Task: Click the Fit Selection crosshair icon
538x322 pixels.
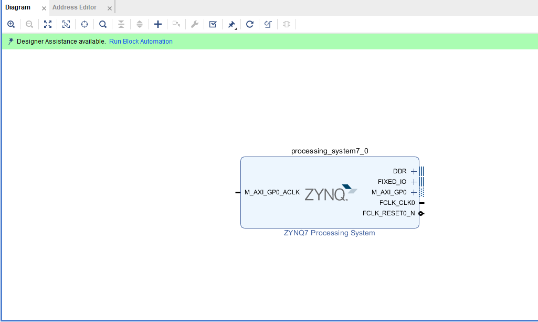Action: tap(85, 24)
